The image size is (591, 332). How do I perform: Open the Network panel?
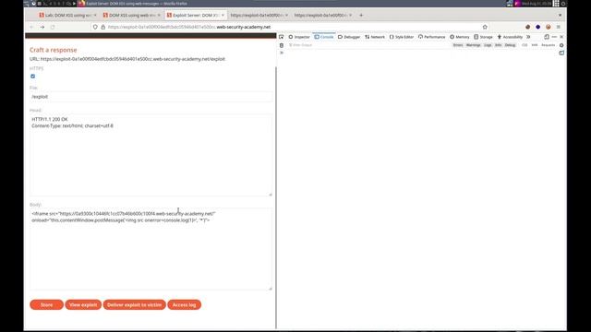375,37
